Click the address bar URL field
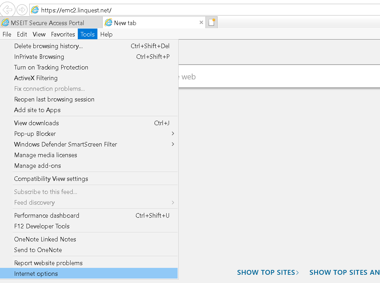This screenshot has width=380, height=283. pos(204,10)
